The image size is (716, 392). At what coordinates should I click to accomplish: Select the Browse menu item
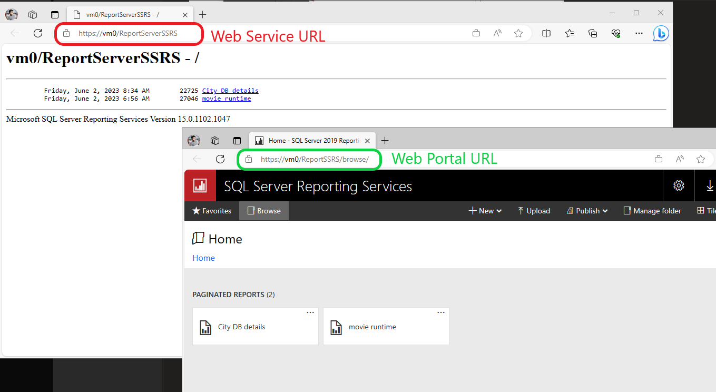coord(264,211)
